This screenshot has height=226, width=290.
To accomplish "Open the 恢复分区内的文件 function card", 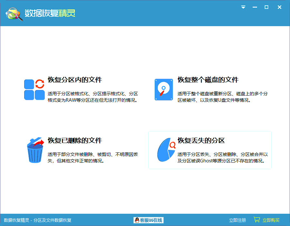I will [x=81, y=89].
